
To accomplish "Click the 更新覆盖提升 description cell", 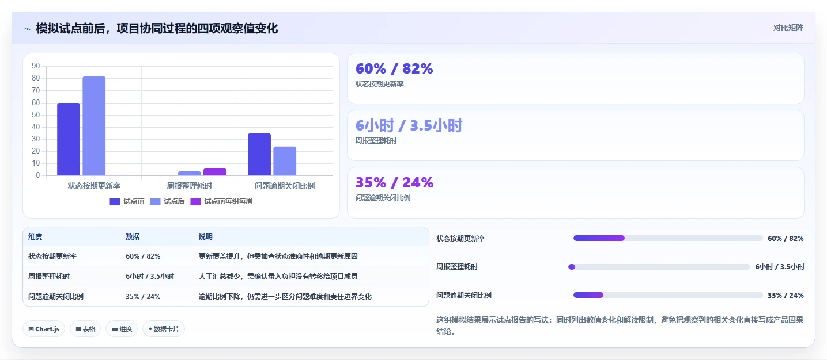I will [x=278, y=256].
